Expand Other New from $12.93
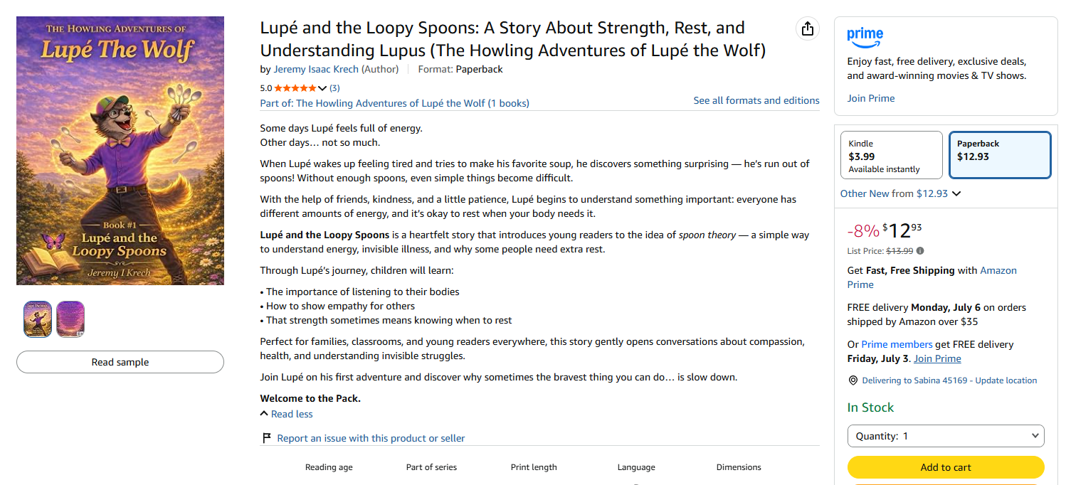This screenshot has width=1066, height=485. click(900, 193)
